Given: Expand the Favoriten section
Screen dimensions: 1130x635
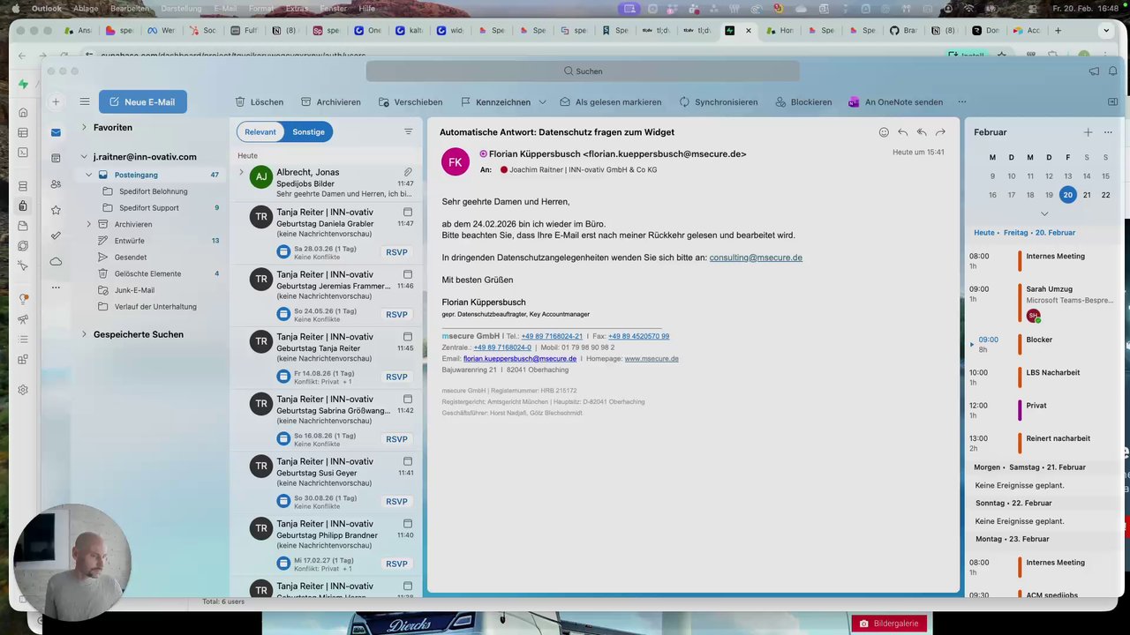Looking at the screenshot, I should click(84, 127).
